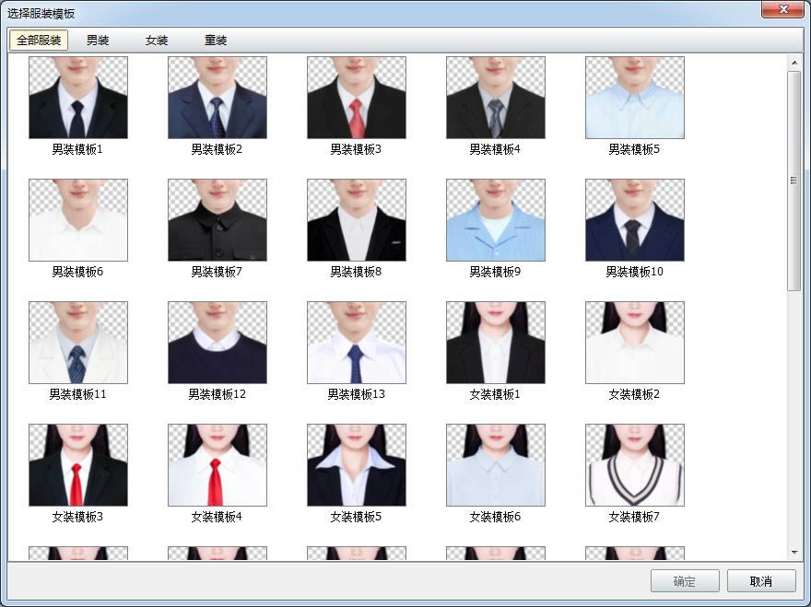Select the 男装模板12 navy sweater thumbnail

(x=217, y=343)
